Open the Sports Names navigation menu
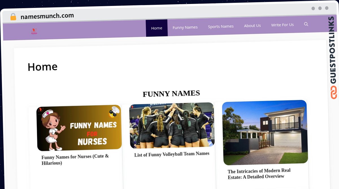The image size is (339, 189). (x=221, y=26)
